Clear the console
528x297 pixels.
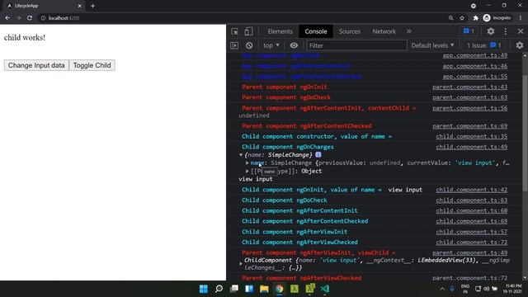tap(249, 45)
